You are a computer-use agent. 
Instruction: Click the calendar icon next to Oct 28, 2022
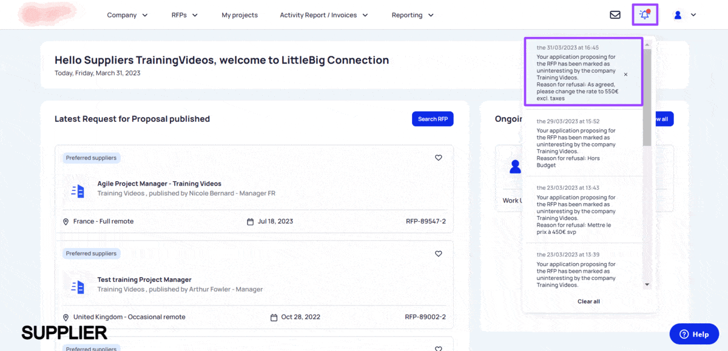[274, 318]
